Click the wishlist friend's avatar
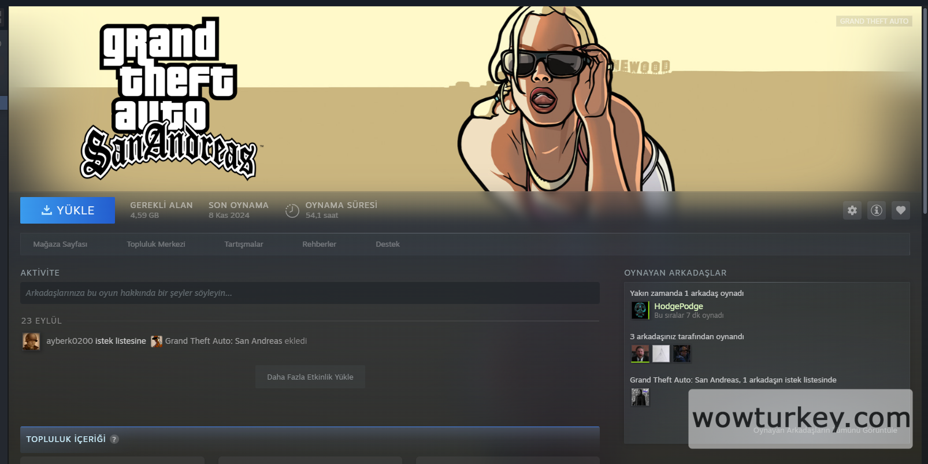This screenshot has height=464, width=928. pos(640,397)
